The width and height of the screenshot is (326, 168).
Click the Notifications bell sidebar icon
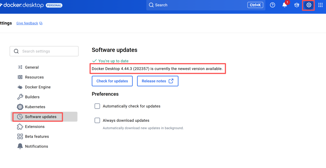point(20,146)
